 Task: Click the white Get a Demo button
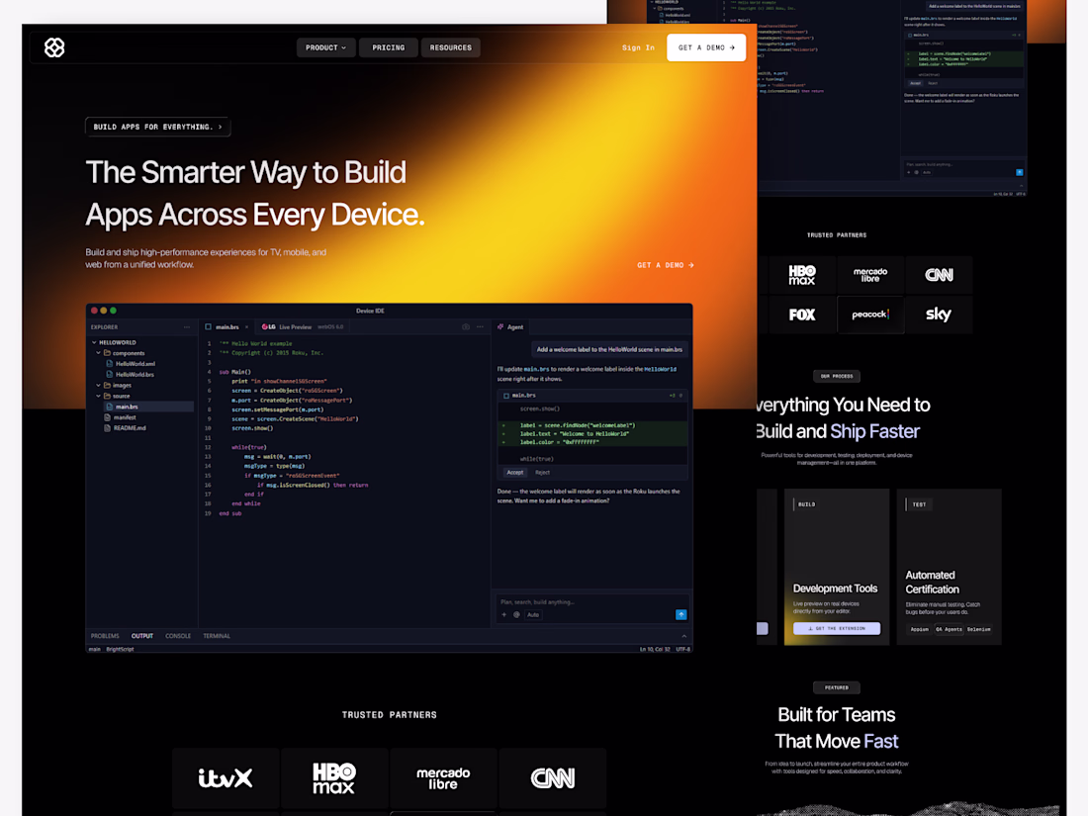click(706, 47)
